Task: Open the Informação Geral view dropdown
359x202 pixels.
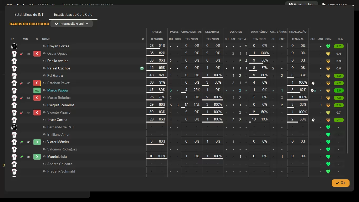Action: 71,24
